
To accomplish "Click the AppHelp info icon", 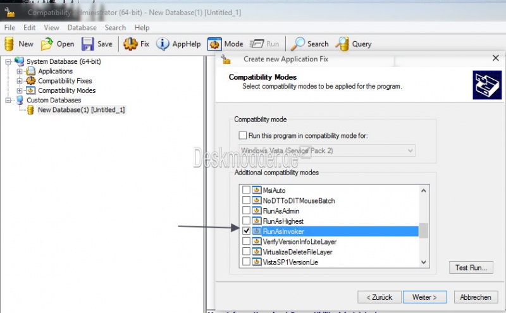I will [163, 44].
